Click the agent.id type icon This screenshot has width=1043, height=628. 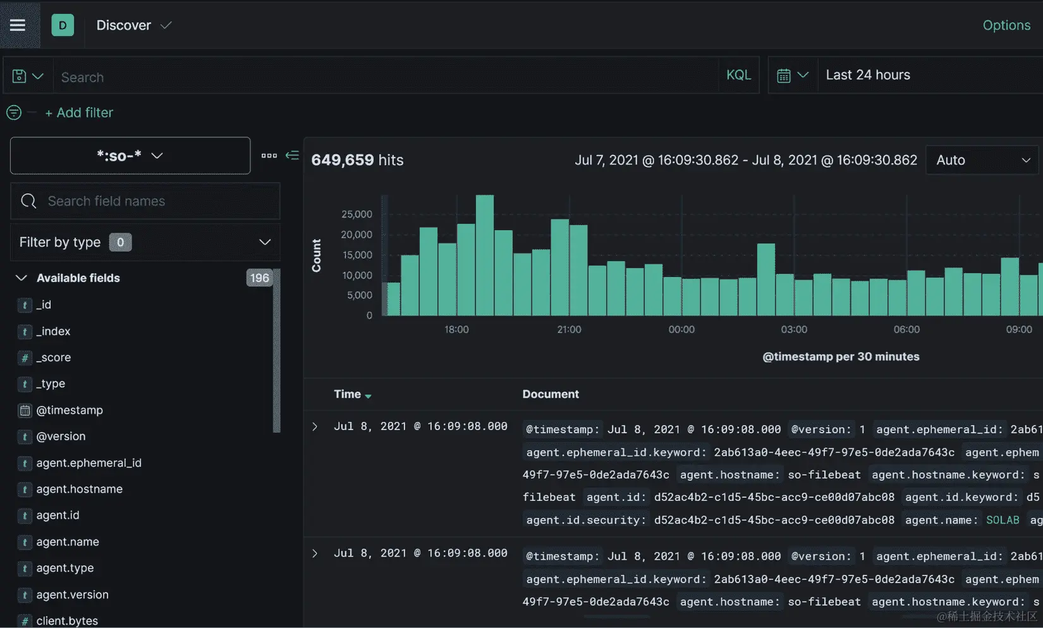(x=24, y=516)
